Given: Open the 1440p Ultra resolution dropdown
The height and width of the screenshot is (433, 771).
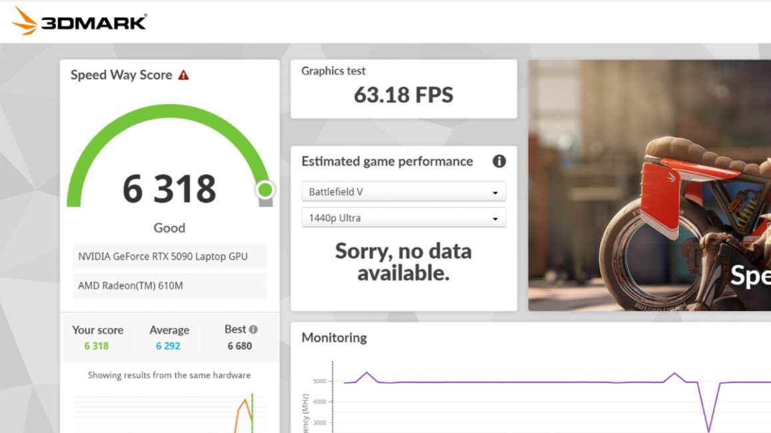Looking at the screenshot, I should pos(404,218).
